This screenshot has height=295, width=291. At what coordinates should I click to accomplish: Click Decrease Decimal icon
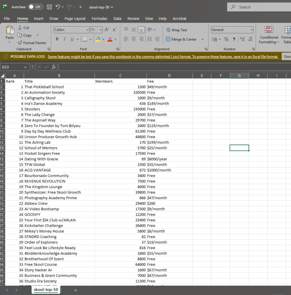tap(250, 39)
